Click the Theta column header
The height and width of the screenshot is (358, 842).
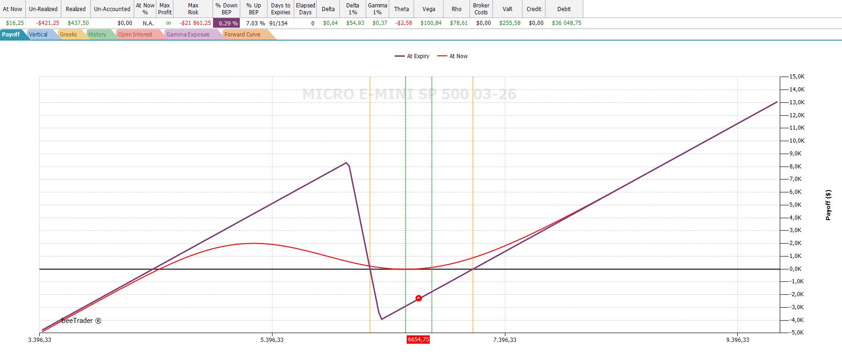pyautogui.click(x=401, y=9)
